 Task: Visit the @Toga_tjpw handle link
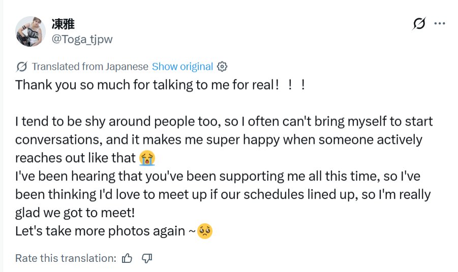(82, 39)
